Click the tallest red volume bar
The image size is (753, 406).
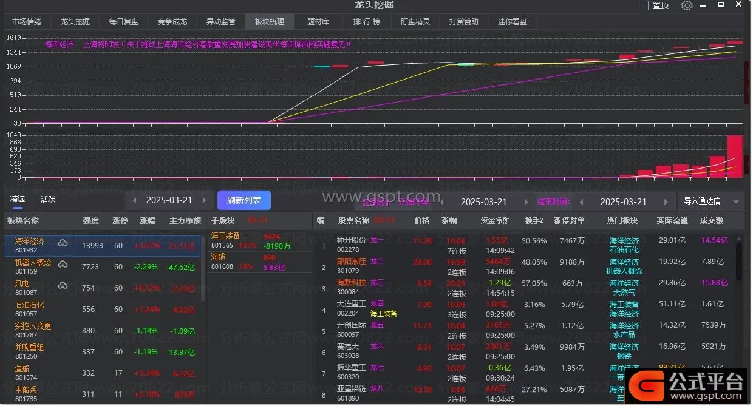point(735,156)
